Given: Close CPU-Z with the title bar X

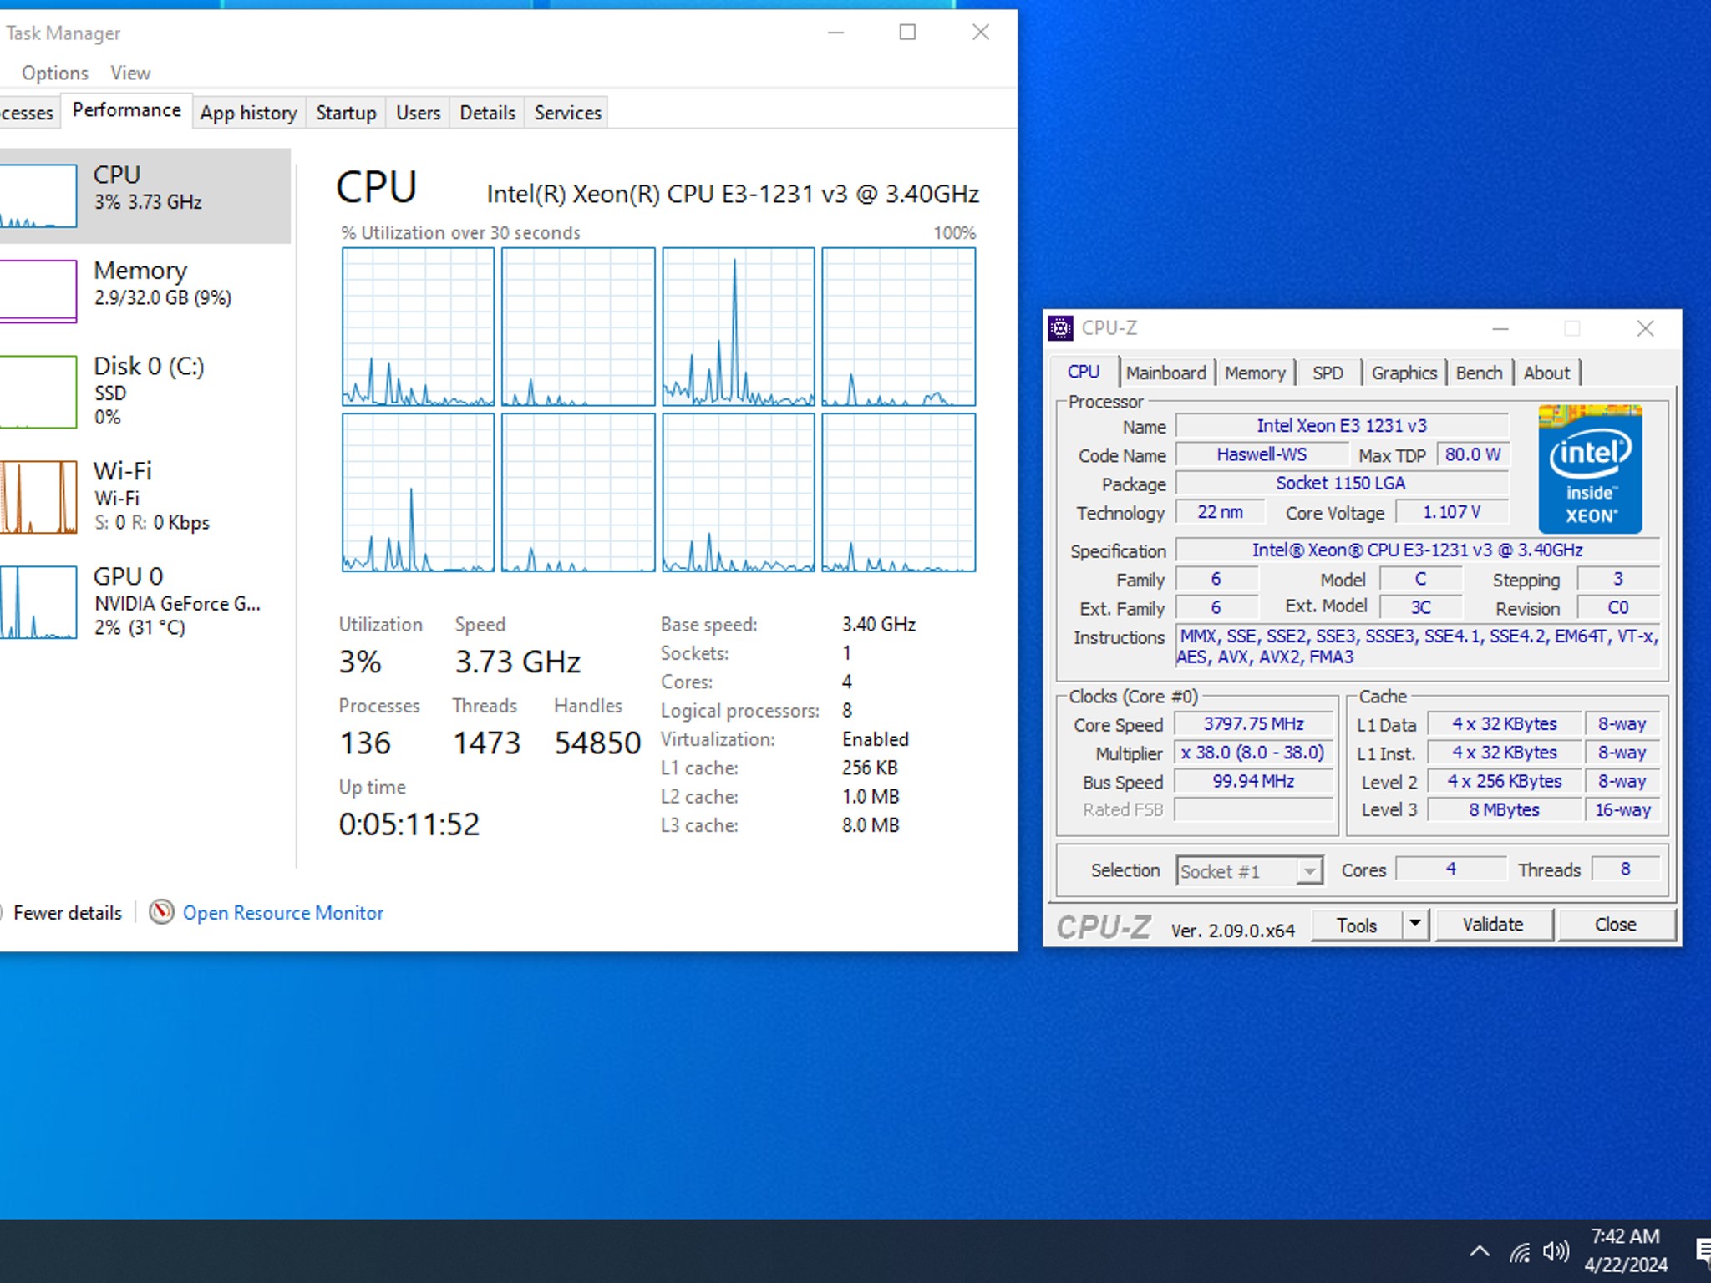Looking at the screenshot, I should [x=1645, y=329].
